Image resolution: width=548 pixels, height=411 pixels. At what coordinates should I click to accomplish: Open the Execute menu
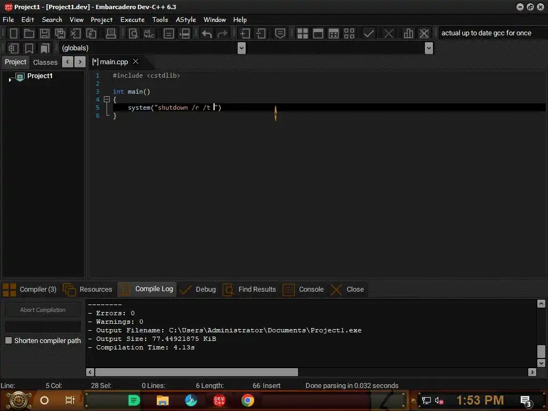133,20
